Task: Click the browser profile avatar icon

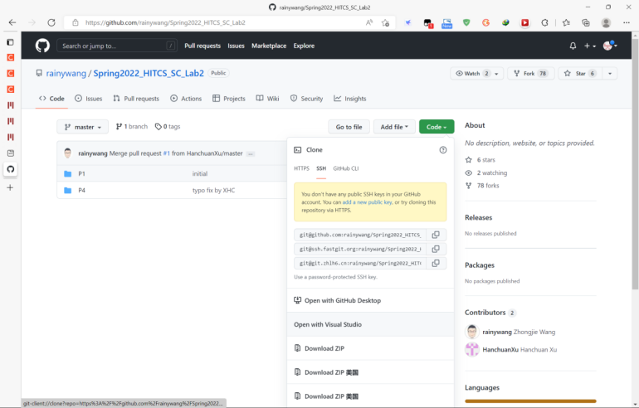Action: coord(606,22)
